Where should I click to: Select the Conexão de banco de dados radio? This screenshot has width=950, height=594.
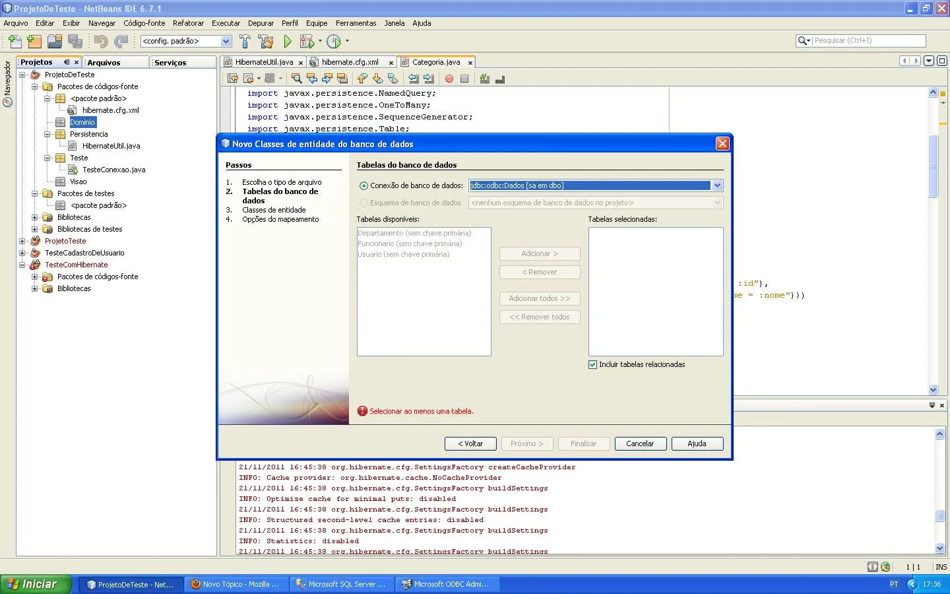click(364, 186)
